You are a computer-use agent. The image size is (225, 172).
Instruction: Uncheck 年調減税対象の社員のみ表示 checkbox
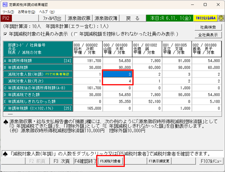click(5, 34)
